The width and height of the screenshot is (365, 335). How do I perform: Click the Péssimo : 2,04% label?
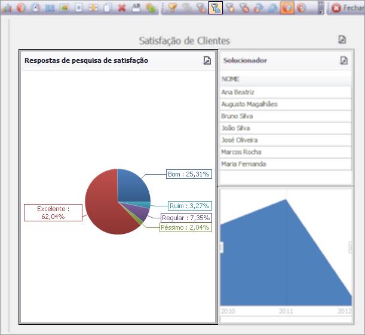[186, 227]
